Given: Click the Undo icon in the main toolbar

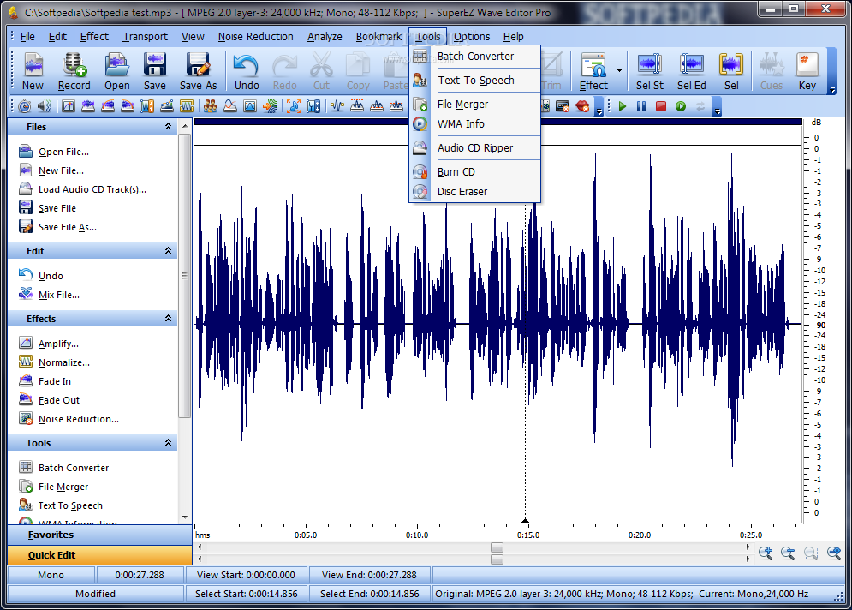Looking at the screenshot, I should pos(246,71).
